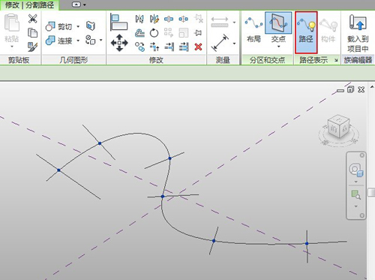Click the Rotate tool icon

pyautogui.click(x=154, y=33)
